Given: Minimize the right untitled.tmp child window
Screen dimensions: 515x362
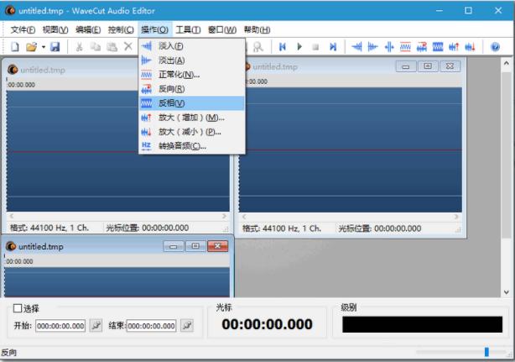Looking at the screenshot, I should point(406,66).
